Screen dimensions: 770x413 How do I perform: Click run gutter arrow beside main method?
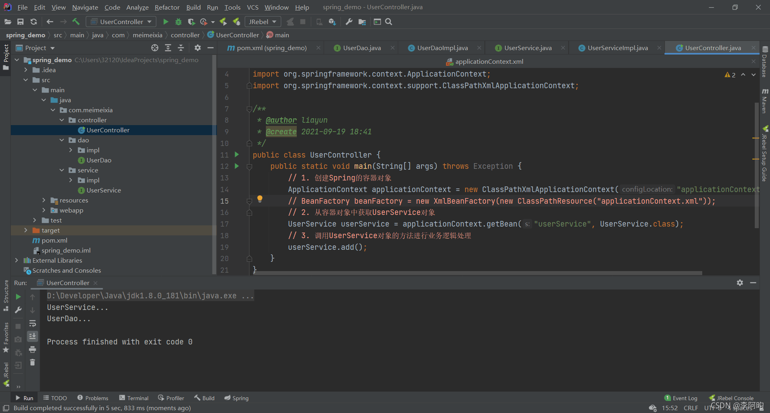click(237, 166)
